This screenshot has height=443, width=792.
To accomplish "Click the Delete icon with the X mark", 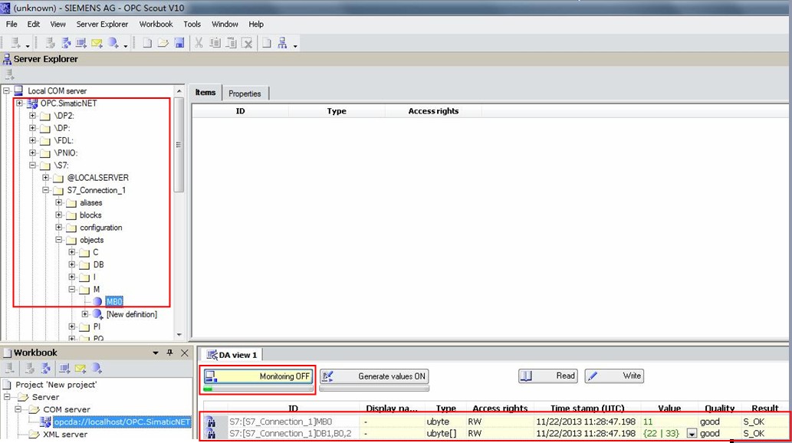I will 247,43.
